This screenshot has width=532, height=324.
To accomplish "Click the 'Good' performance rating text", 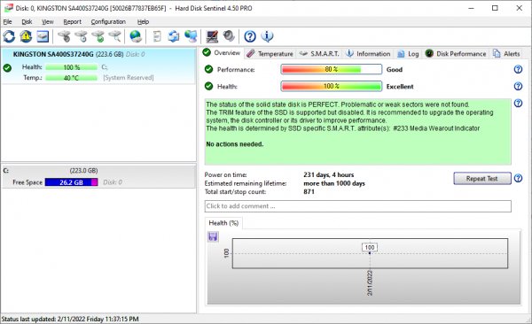I will [x=395, y=69].
